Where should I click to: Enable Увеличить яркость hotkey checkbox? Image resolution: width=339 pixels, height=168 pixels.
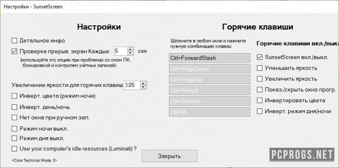coord(259,79)
